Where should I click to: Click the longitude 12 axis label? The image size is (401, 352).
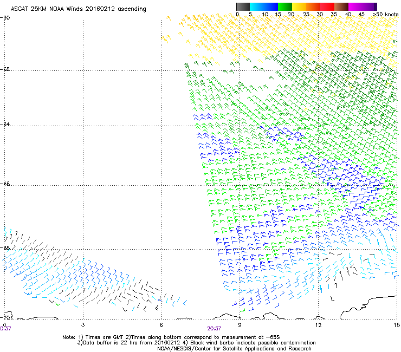tap(318, 325)
